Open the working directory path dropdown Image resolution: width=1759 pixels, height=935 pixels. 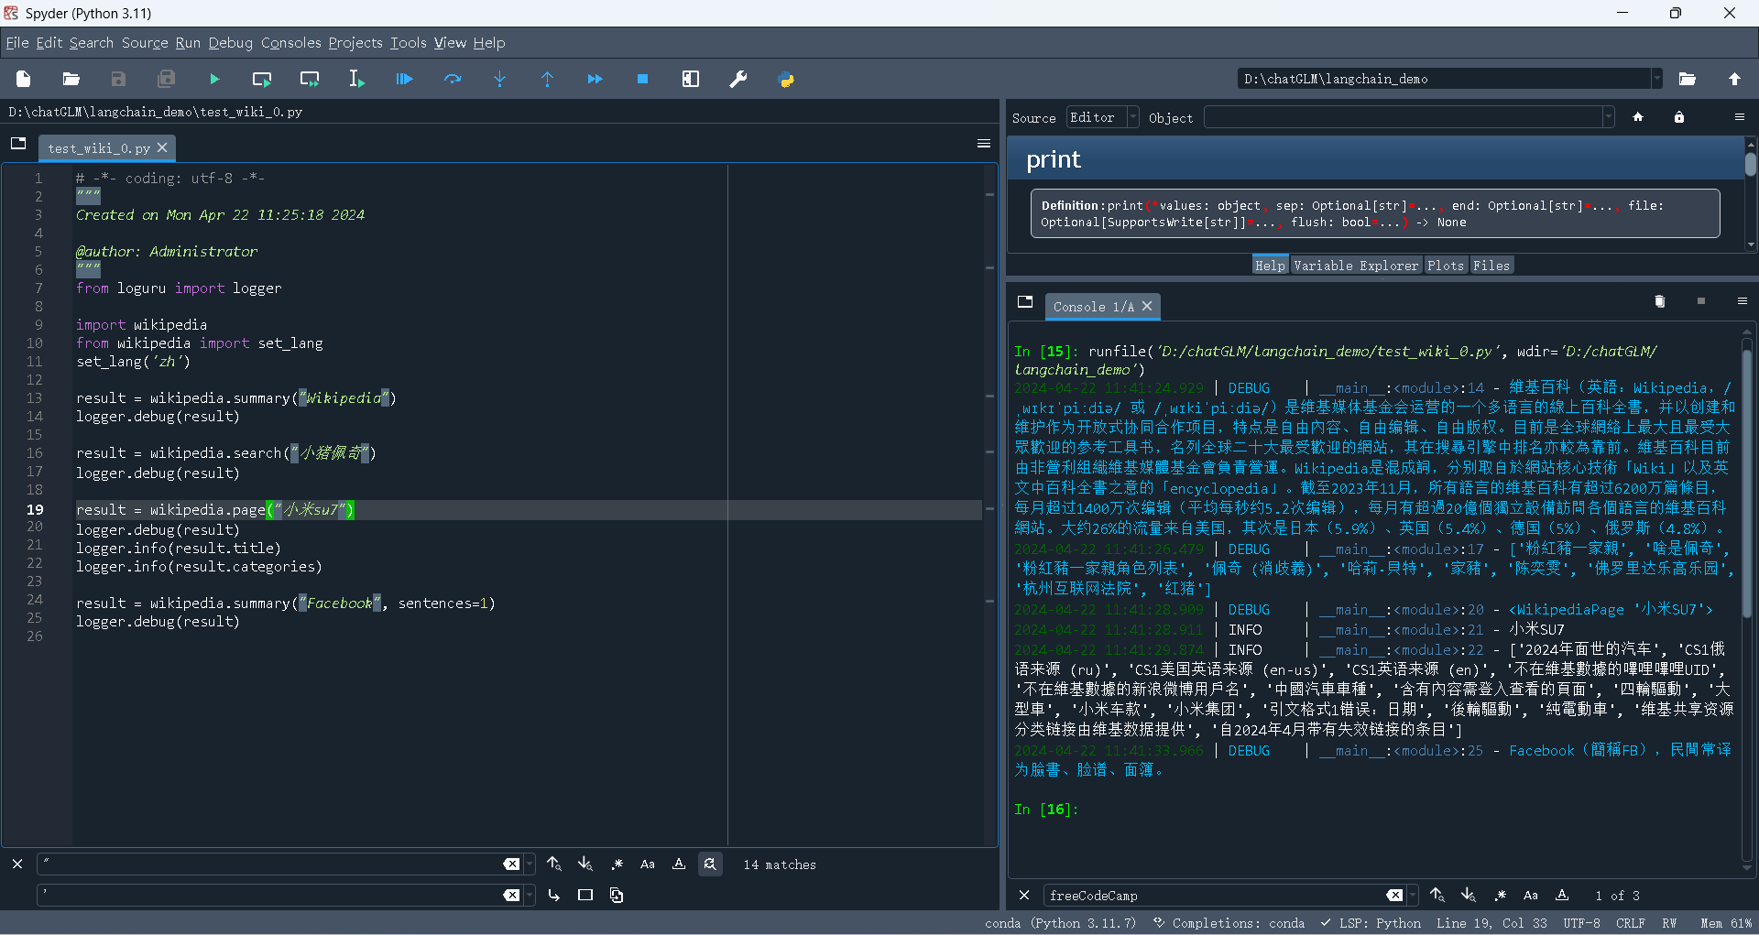[x=1656, y=80]
